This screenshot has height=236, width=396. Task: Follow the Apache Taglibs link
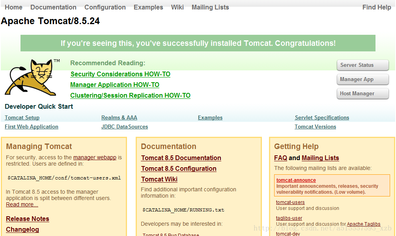pyautogui.click(x=364, y=224)
